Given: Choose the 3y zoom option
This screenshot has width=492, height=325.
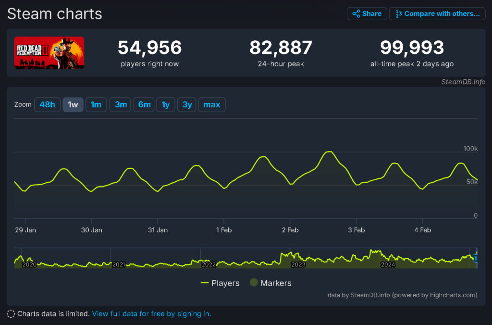Looking at the screenshot, I should tap(187, 104).
